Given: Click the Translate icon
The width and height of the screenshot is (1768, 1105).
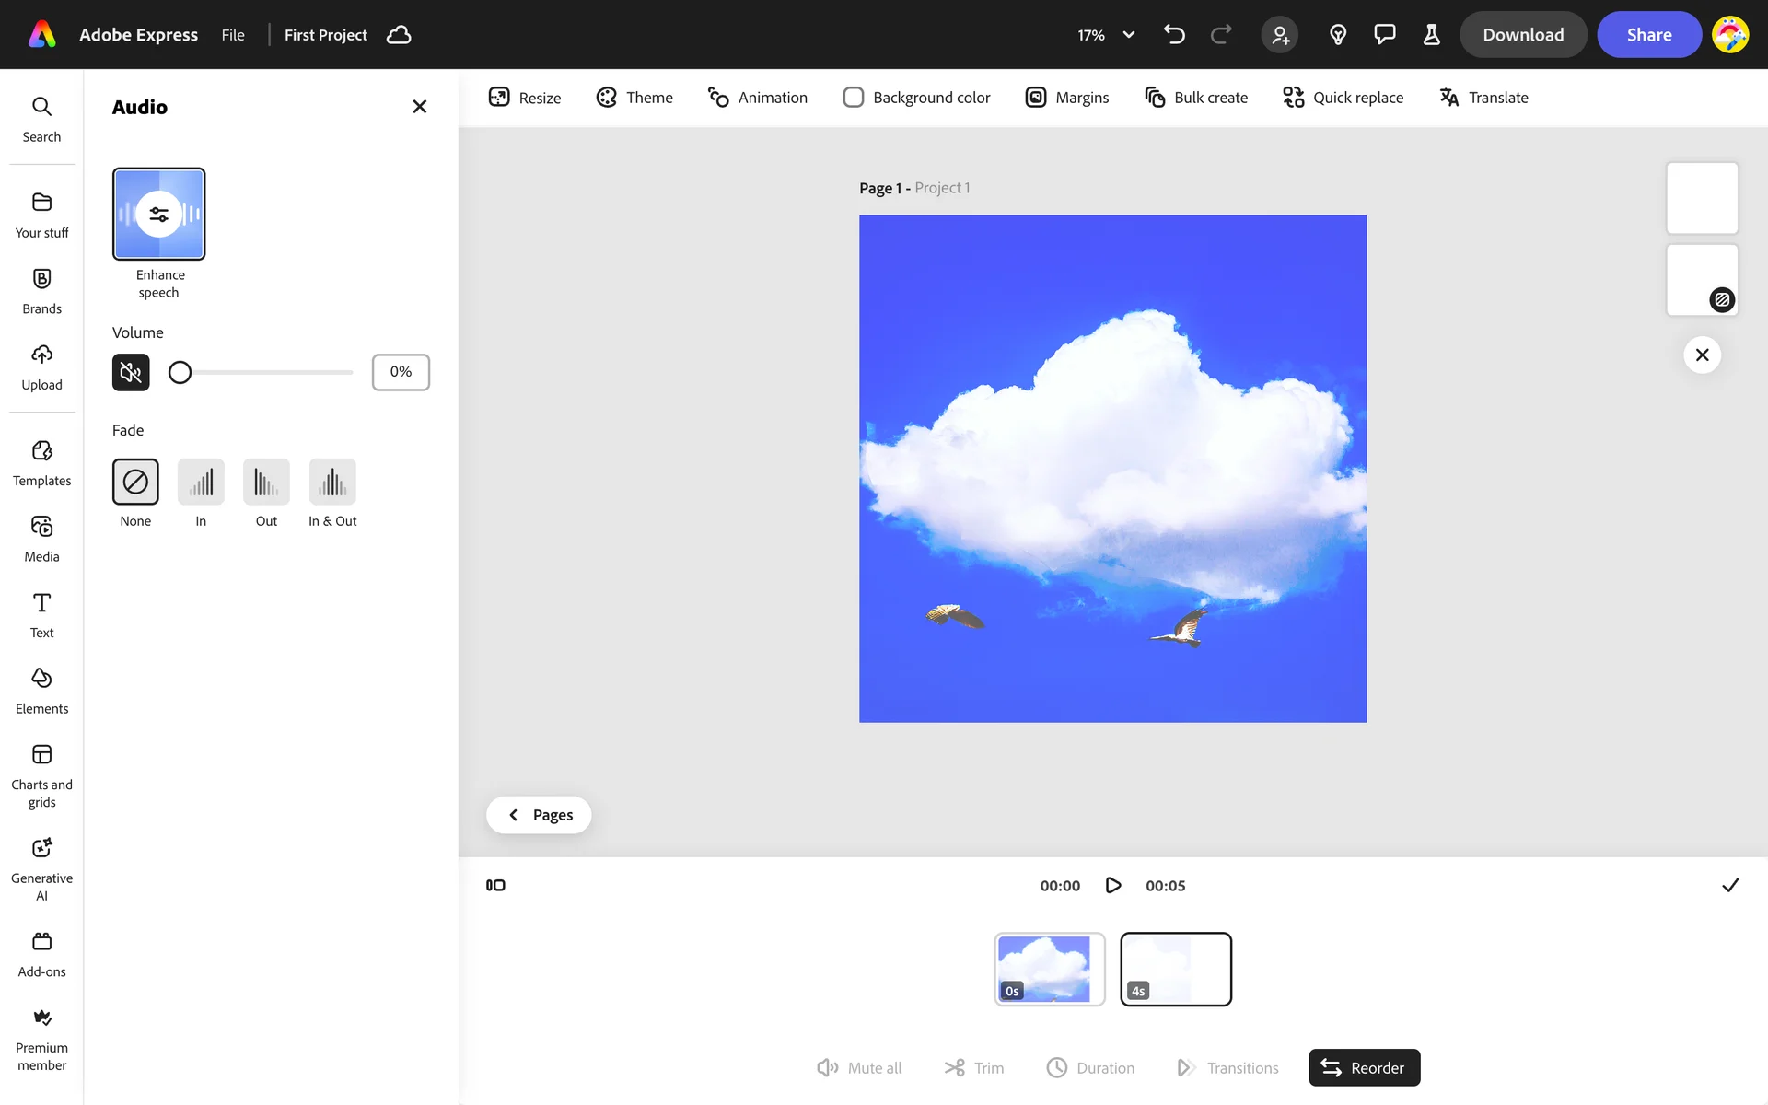Looking at the screenshot, I should 1448,98.
